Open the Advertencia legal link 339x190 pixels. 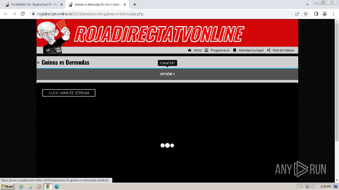(251, 50)
